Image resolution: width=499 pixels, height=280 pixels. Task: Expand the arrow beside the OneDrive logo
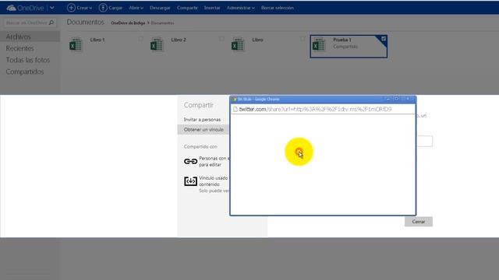pyautogui.click(x=52, y=8)
